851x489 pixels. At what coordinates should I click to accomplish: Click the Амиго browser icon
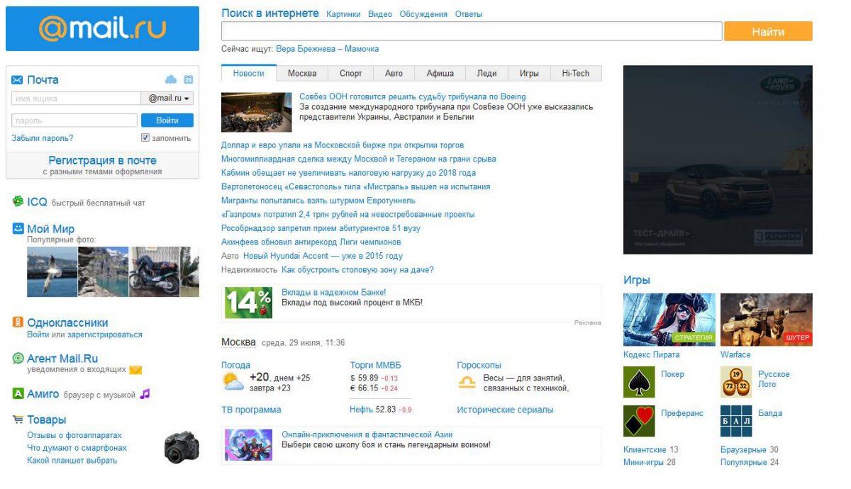coord(18,394)
